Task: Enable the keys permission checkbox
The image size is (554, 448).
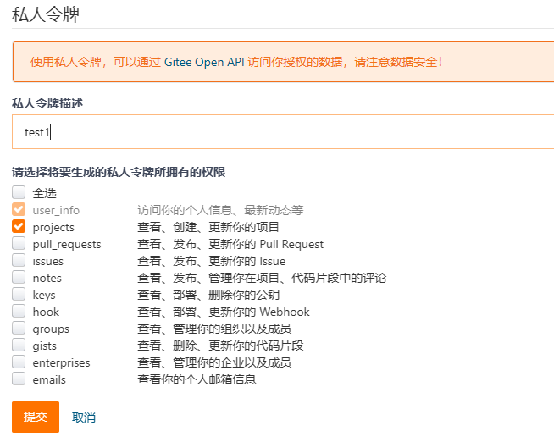Action: point(19,295)
